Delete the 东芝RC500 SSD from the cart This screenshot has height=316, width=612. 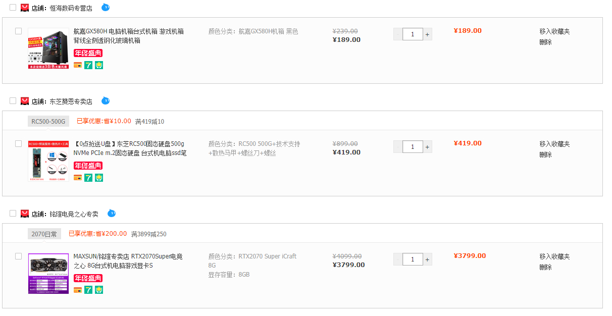point(545,154)
